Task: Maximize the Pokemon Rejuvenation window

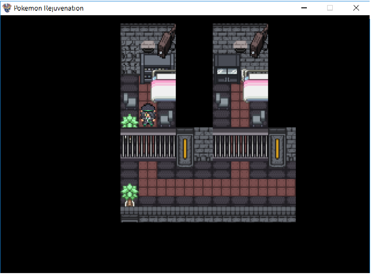Action: pyautogui.click(x=330, y=8)
